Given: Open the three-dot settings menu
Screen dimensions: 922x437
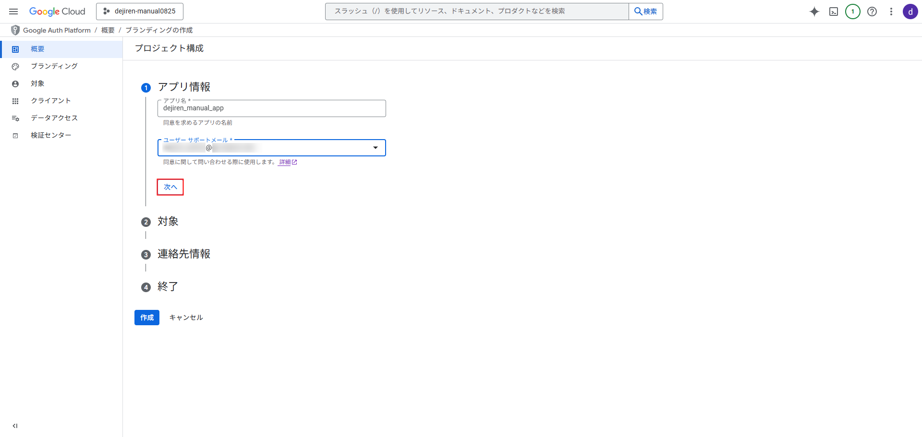Looking at the screenshot, I should click(x=891, y=12).
